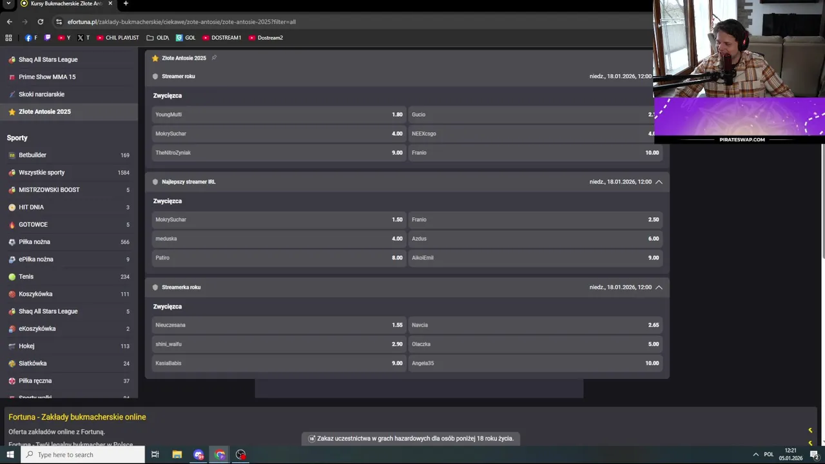Open Skoki narciarskie in sidebar
This screenshot has width=825, height=464.
pyautogui.click(x=69, y=94)
